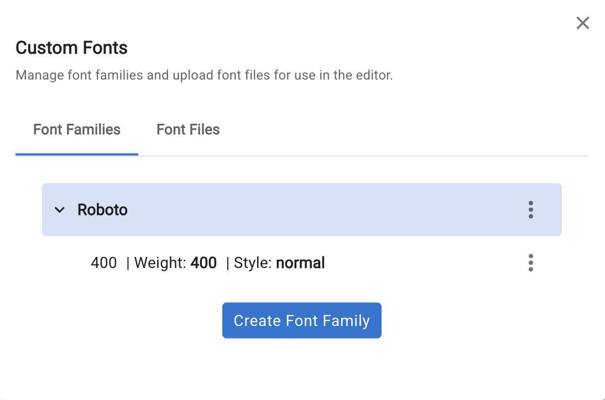Click the Style normal value

click(300, 263)
